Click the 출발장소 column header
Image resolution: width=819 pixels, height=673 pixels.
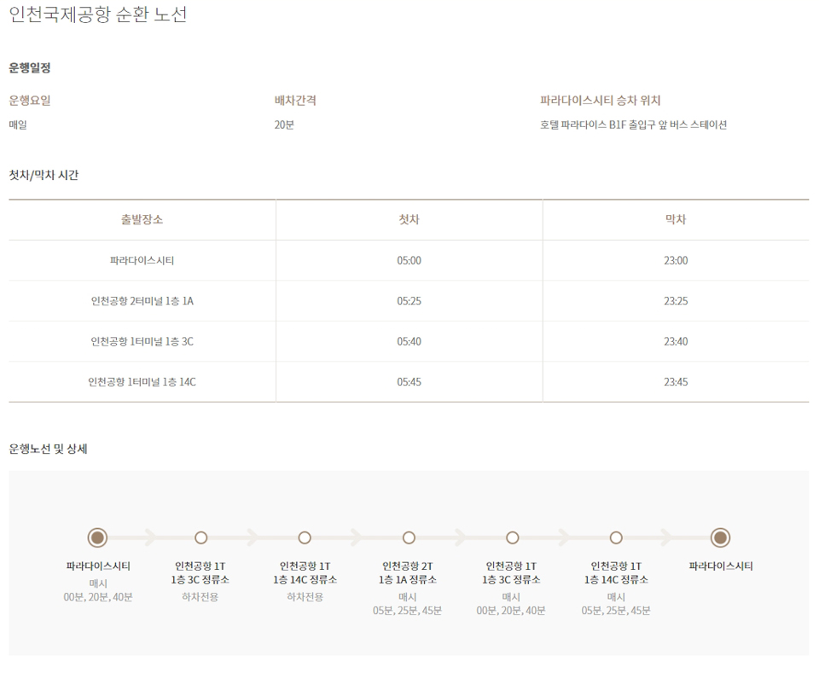pos(142,220)
